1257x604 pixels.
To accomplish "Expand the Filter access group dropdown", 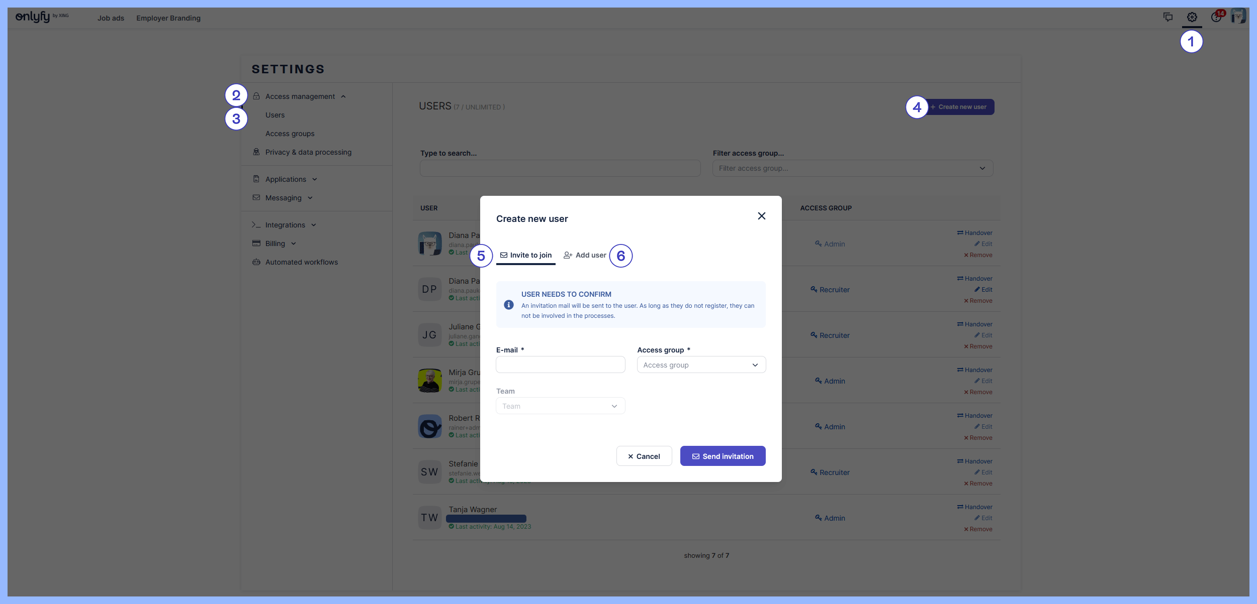I will coord(852,168).
